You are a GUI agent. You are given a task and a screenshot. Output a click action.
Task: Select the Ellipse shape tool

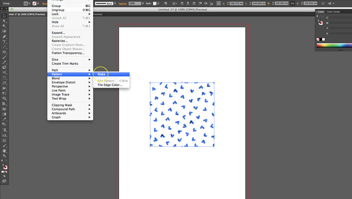click(4, 52)
